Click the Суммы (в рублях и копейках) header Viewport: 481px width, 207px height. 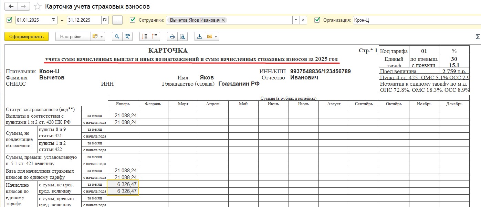click(289, 98)
